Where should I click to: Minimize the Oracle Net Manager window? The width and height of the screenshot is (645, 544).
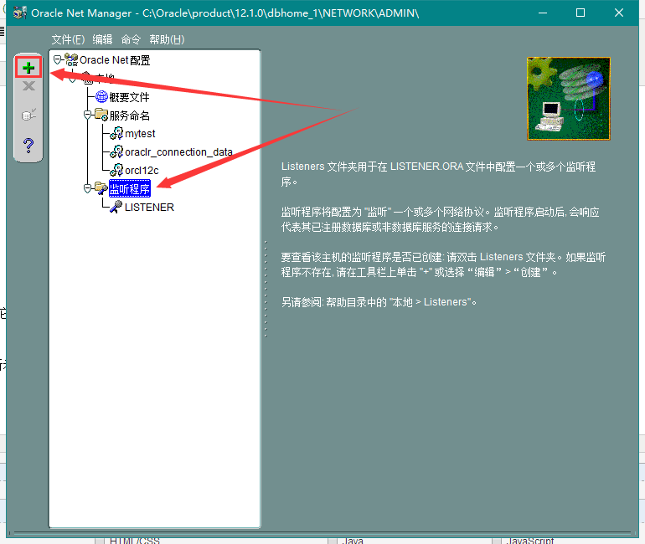543,13
